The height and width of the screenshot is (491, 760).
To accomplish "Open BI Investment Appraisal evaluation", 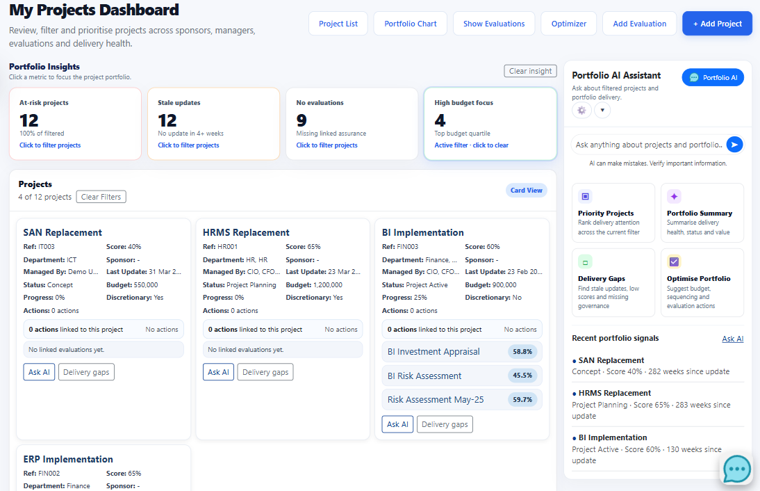I will coord(462,352).
